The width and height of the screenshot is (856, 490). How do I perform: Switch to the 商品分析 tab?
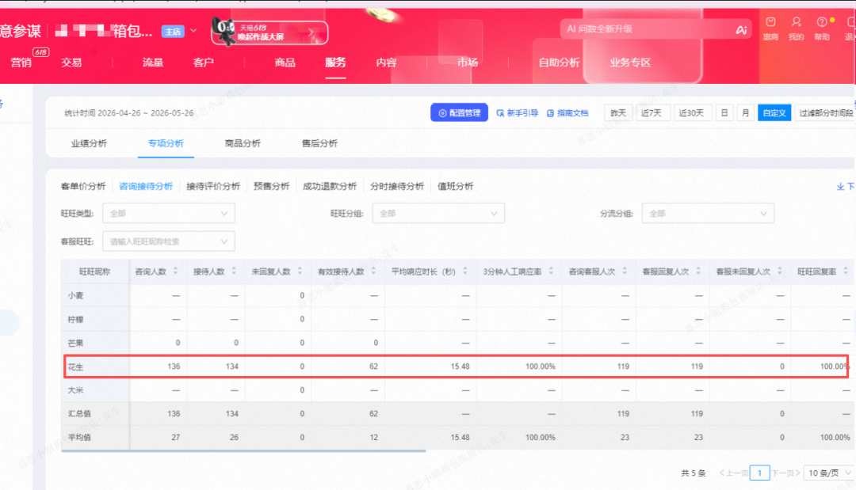pos(243,143)
